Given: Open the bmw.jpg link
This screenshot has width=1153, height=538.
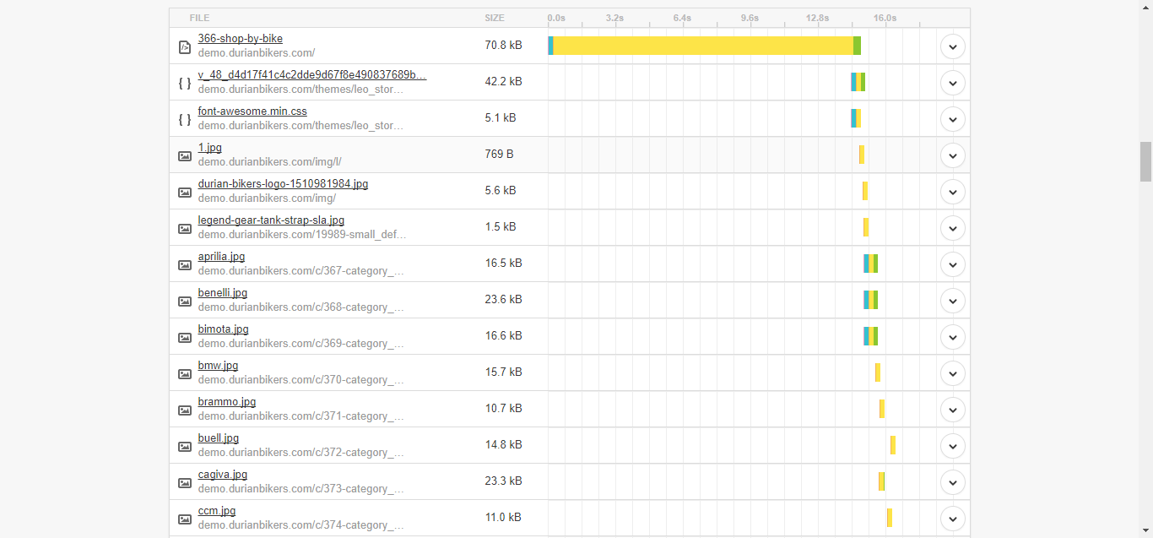Looking at the screenshot, I should tap(218, 366).
